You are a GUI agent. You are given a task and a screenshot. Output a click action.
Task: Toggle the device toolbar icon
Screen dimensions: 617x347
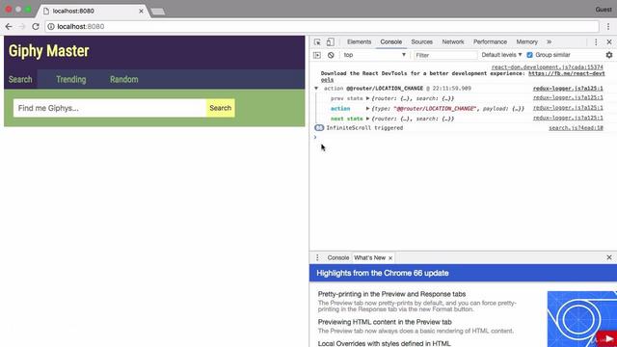point(330,41)
